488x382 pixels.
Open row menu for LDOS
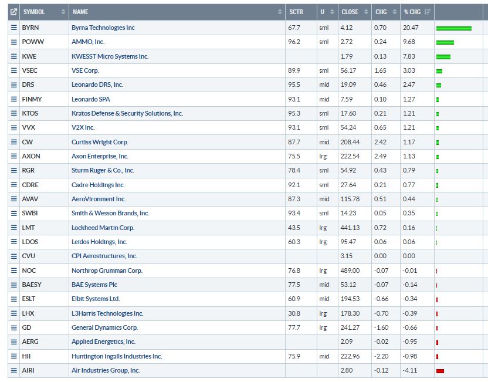click(13, 242)
